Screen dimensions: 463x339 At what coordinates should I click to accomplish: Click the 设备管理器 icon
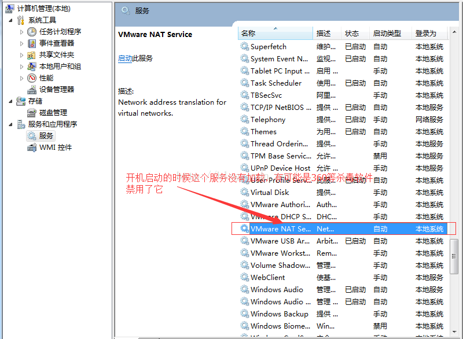32,90
